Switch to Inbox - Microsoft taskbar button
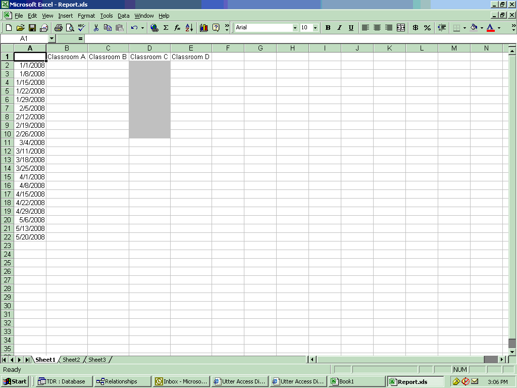Image resolution: width=517 pixels, height=388 pixels. pos(181,381)
